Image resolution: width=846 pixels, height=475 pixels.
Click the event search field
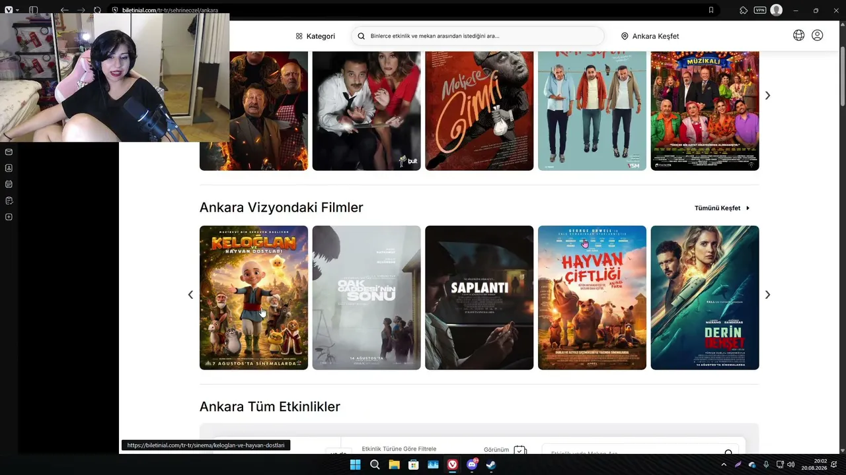click(x=477, y=36)
